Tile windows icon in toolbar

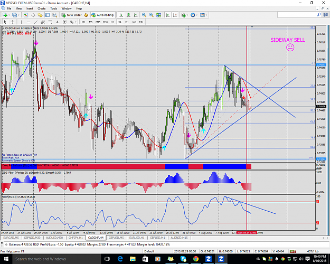pos(158,15)
